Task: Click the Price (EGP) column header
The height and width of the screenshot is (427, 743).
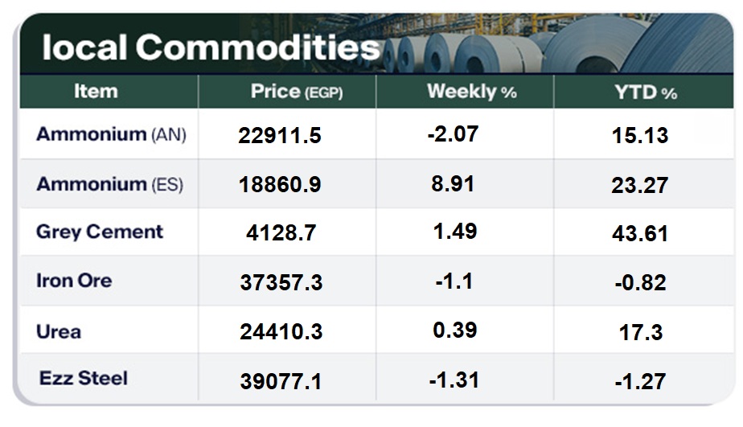Action: tap(296, 92)
